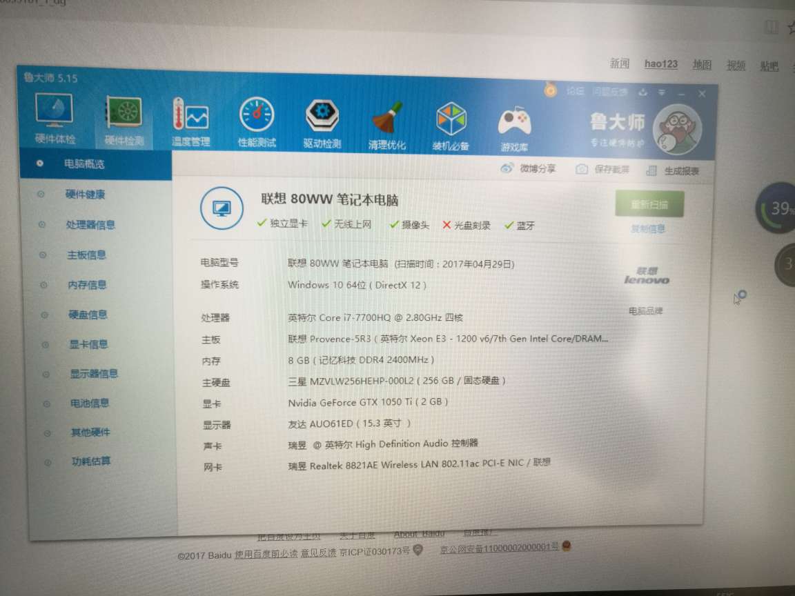Click the update download arrow icon in title bar
Image resolution: width=795 pixels, height=596 pixels.
(x=643, y=92)
